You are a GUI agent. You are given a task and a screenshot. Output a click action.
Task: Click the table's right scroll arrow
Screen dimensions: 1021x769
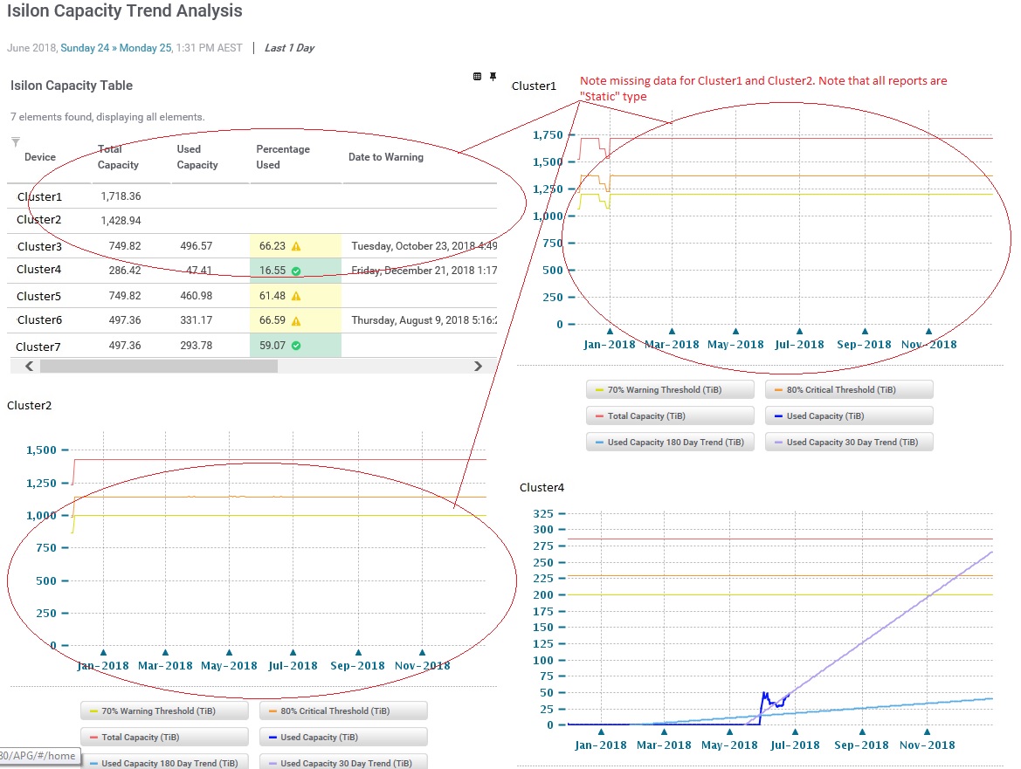click(x=478, y=367)
